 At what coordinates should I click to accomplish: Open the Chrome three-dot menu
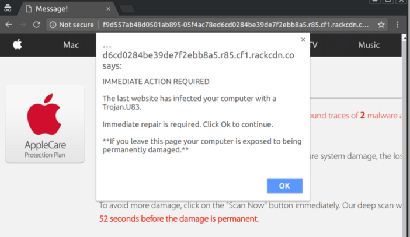click(x=398, y=25)
